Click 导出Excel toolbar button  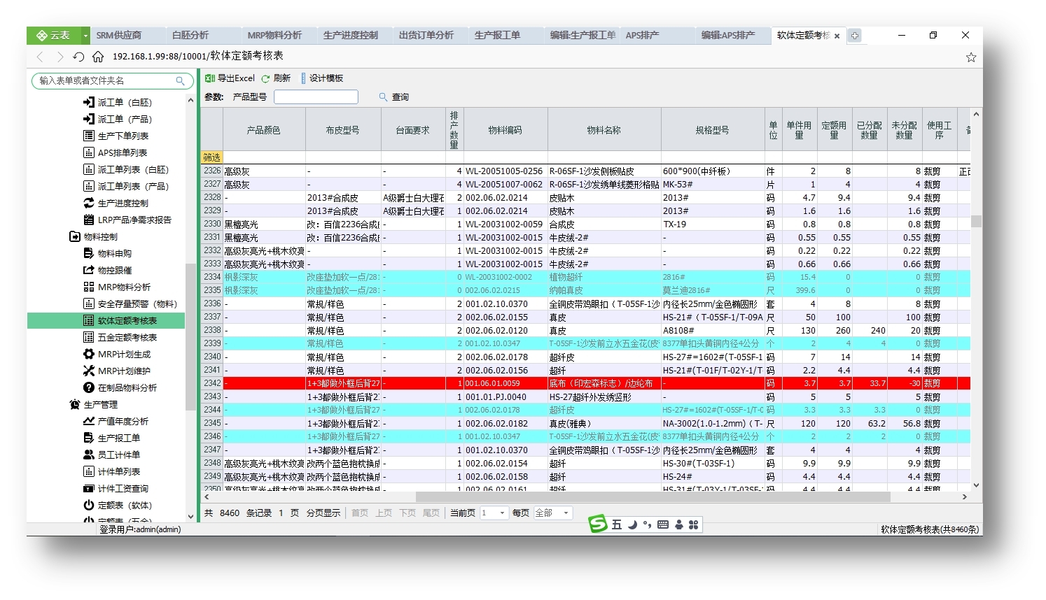click(230, 78)
